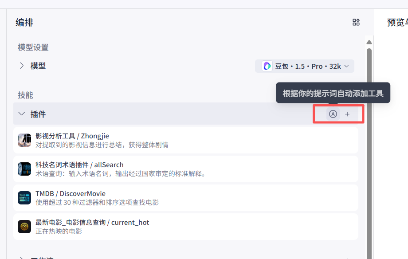Add a plugin with the plus icon
Image resolution: width=408 pixels, height=259 pixels.
point(347,114)
